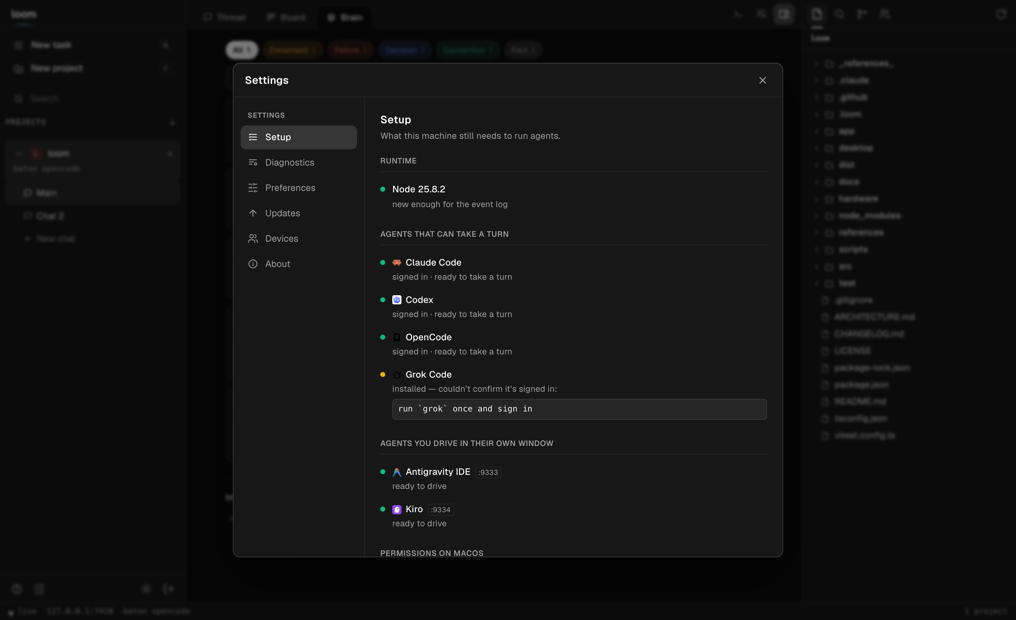Click the "PERMISSIONS ON MACOS" section heading

[x=432, y=553]
